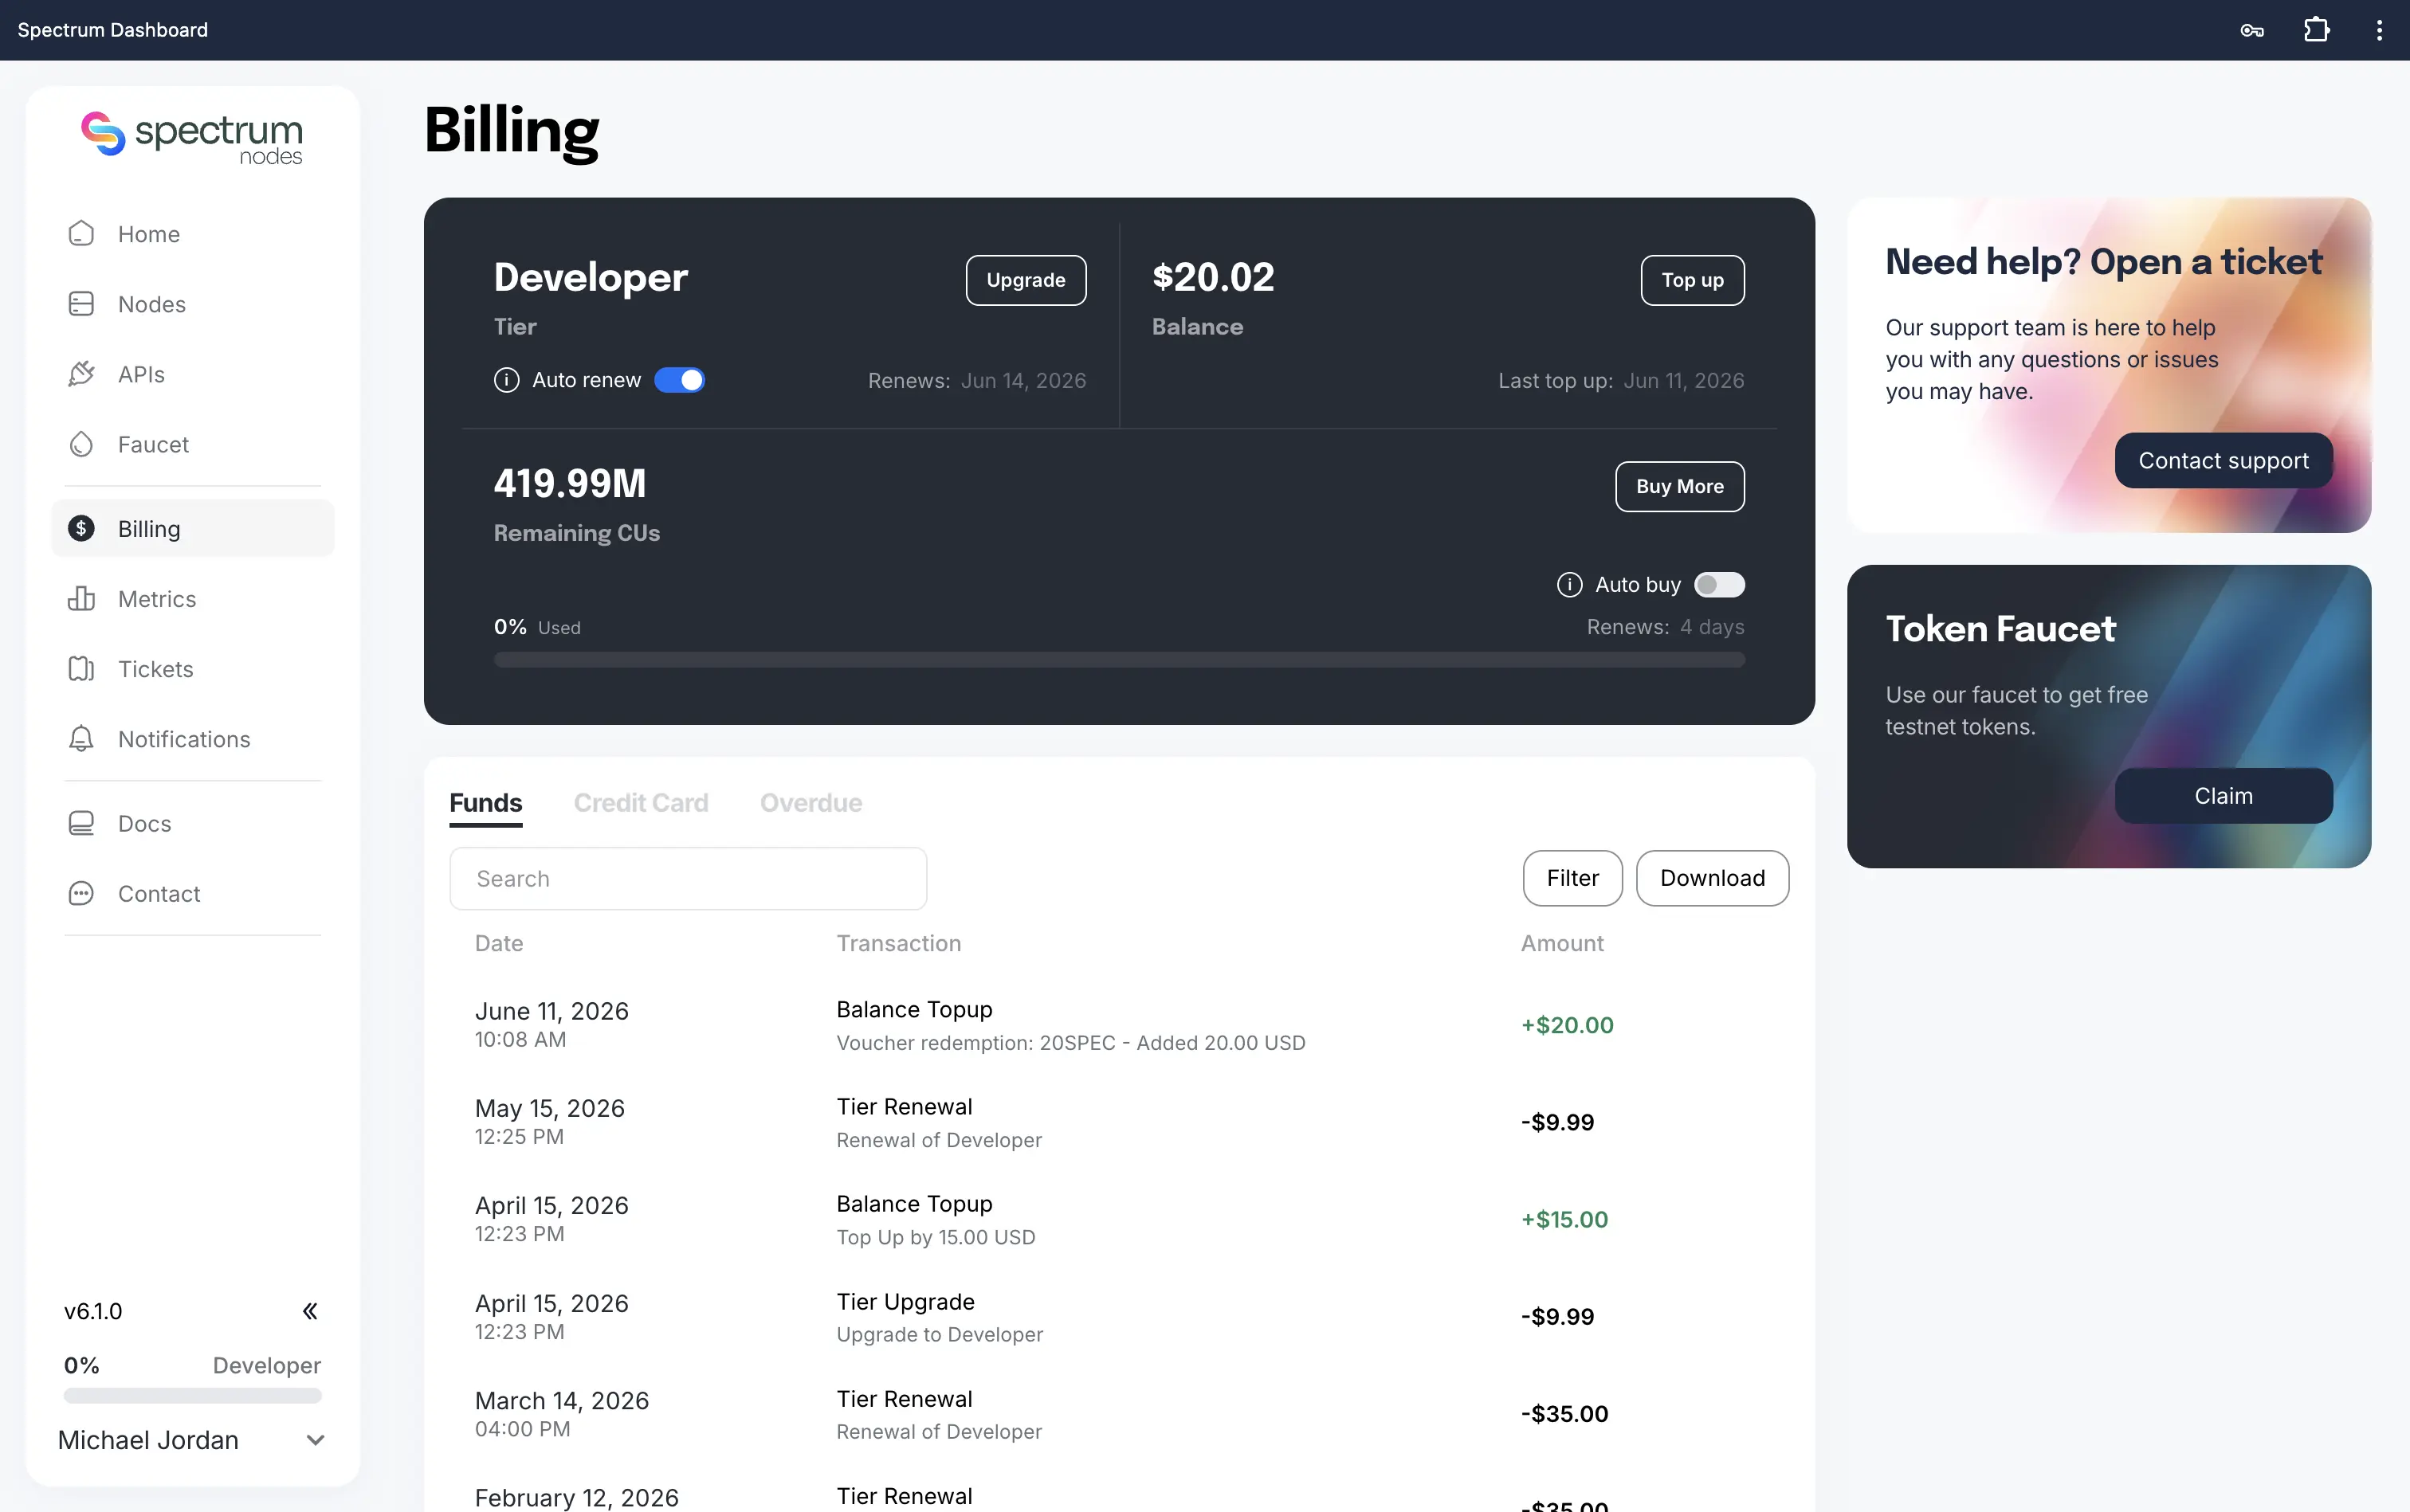The image size is (2410, 1512).
Task: Click the Billing dollar icon
Action: coord(81,528)
